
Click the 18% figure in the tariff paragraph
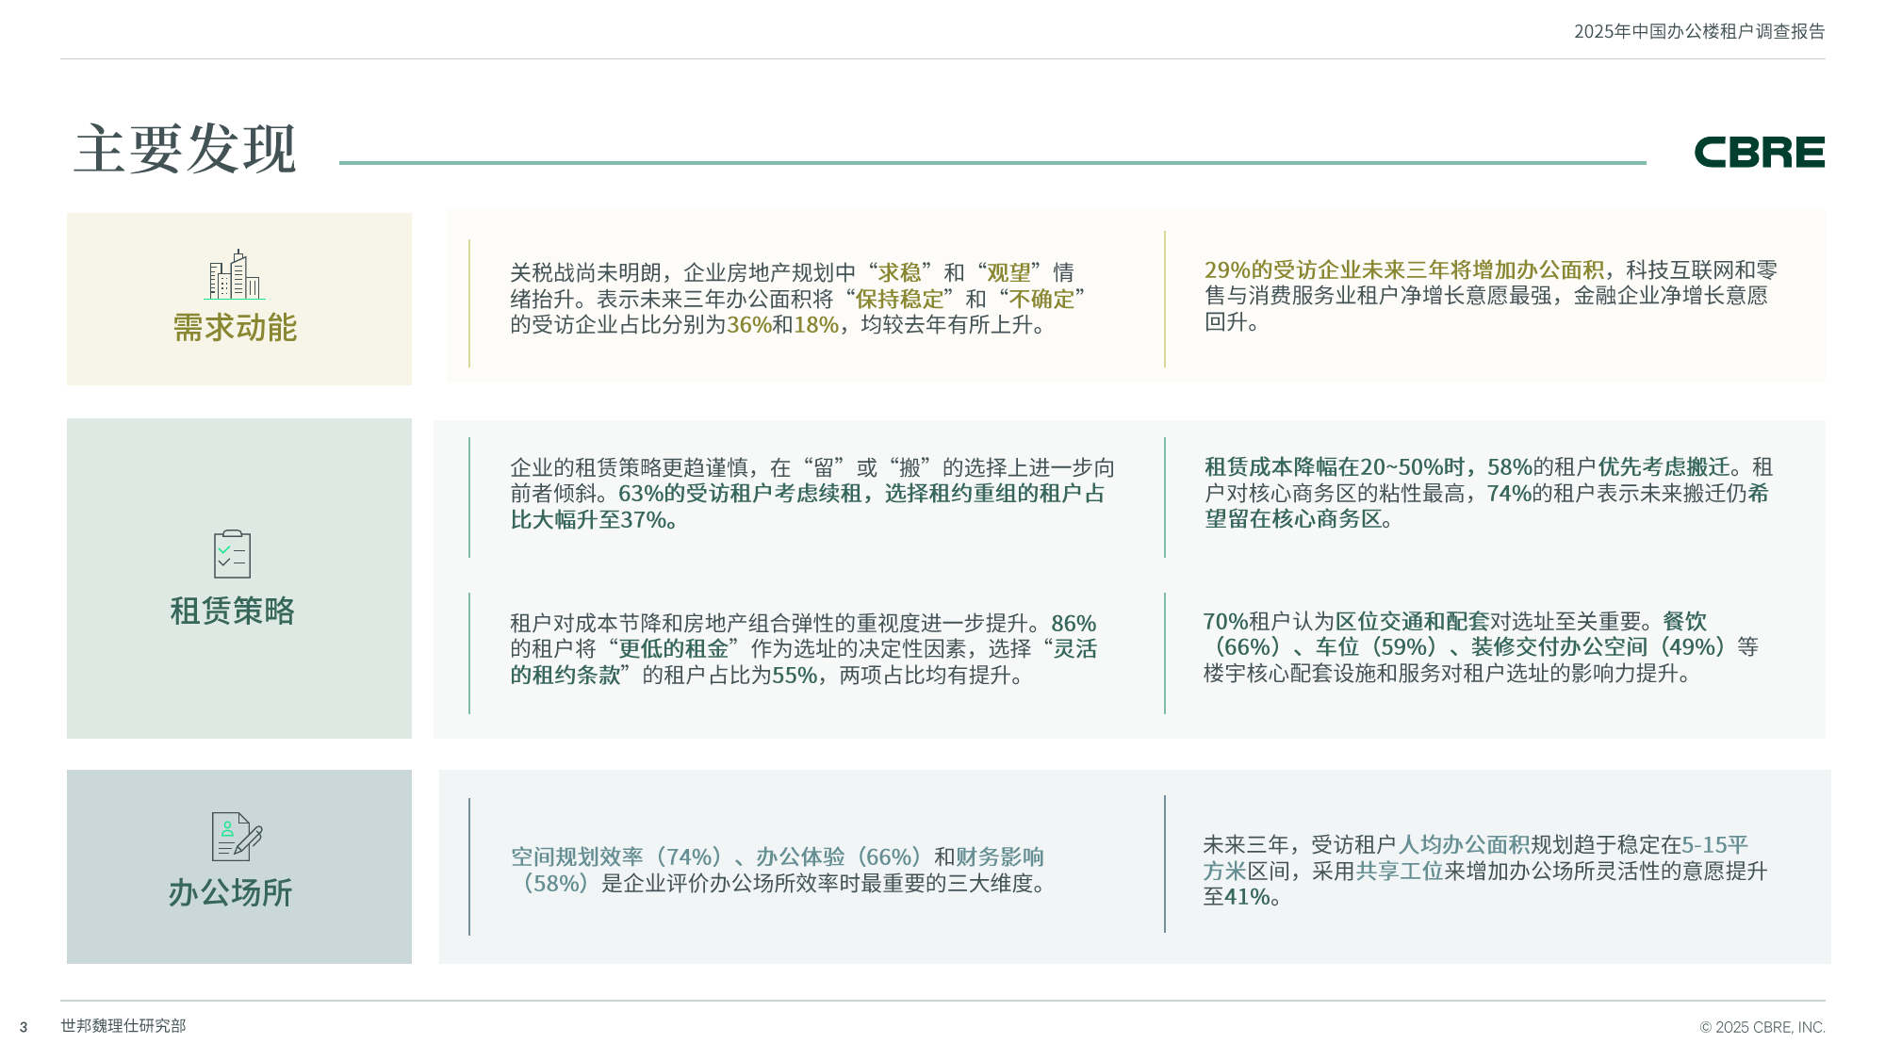pos(816,325)
